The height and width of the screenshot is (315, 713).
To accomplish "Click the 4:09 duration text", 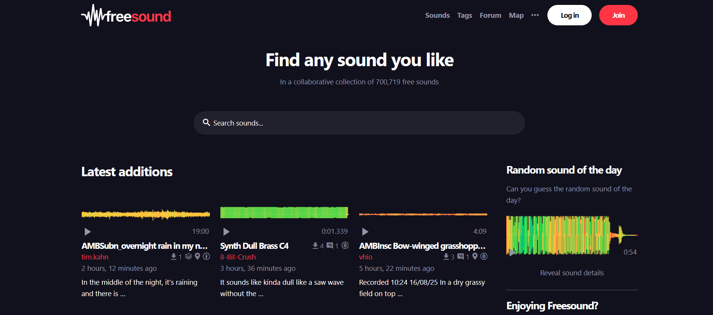I will coord(480,231).
